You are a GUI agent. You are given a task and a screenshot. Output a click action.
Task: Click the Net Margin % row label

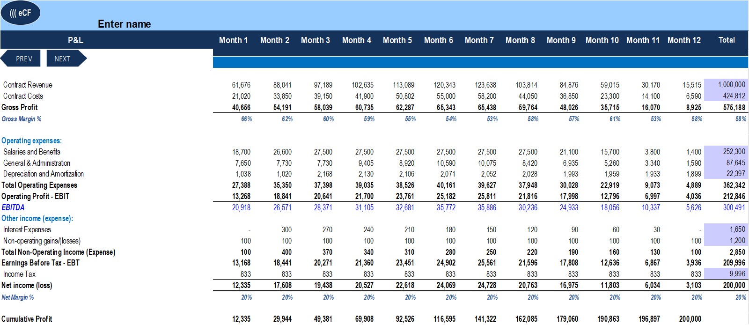17,297
